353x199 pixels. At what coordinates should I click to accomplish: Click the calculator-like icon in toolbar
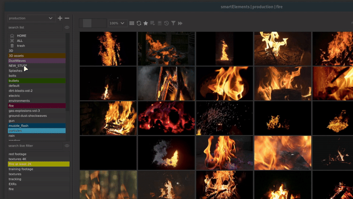pos(160,23)
